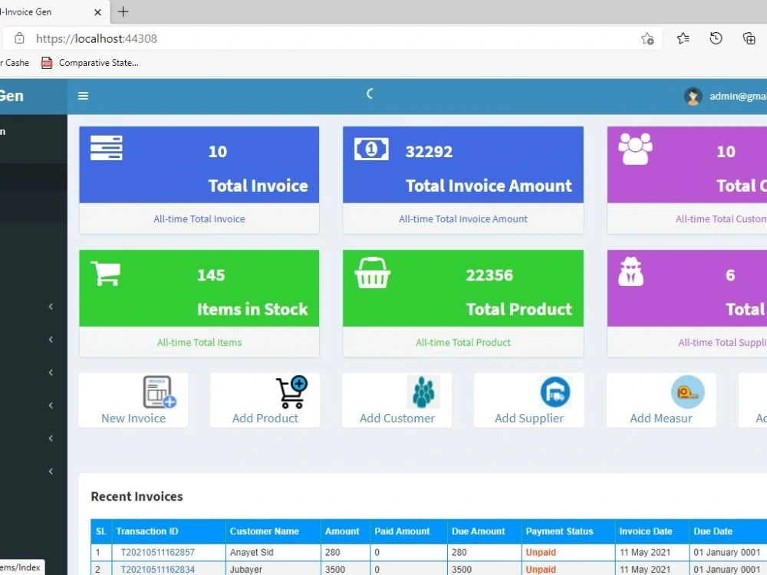767x575 pixels.
Task: Click the Unpaid status for Anayet Sid
Action: (x=540, y=552)
